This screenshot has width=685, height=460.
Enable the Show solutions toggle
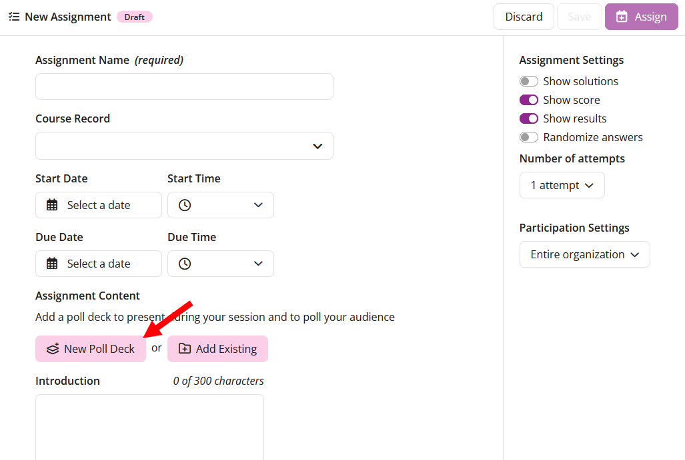(529, 81)
